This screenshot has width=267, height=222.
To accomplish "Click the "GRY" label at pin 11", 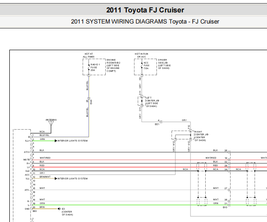I will [x=42, y=173].
